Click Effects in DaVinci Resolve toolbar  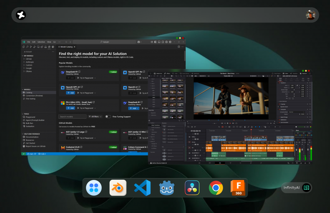point(167,73)
